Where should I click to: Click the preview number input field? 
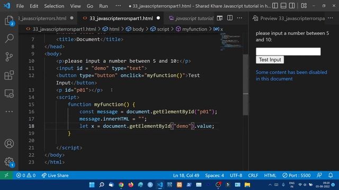click(288, 52)
